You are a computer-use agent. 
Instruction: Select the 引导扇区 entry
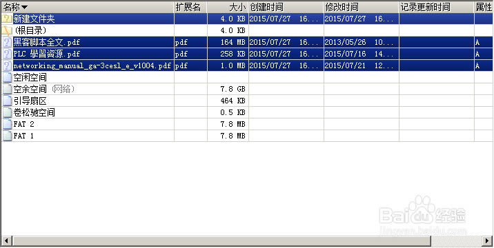(x=30, y=101)
